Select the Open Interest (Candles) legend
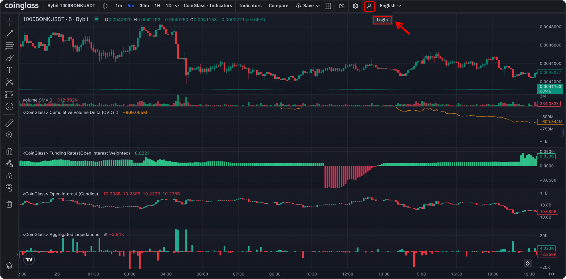 pos(60,194)
